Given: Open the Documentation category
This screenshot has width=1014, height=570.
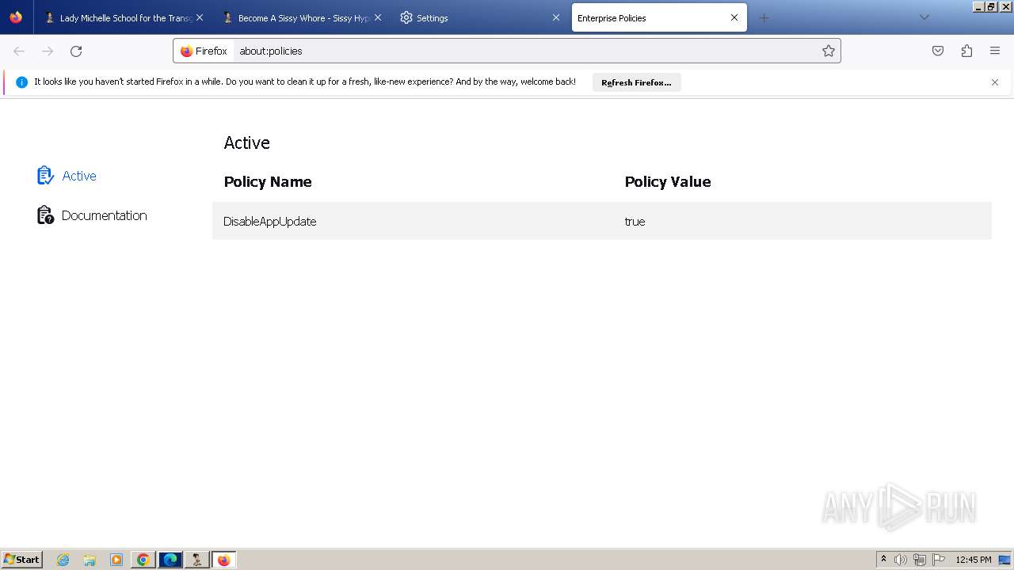Looking at the screenshot, I should tap(93, 215).
